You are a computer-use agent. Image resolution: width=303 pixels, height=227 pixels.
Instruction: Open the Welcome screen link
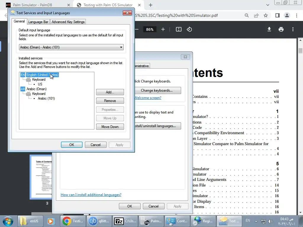(148, 98)
